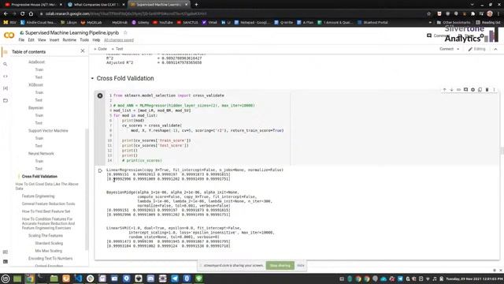Go to Min Max Scaling entry
504x284 pixels.
pyautogui.click(x=49, y=251)
